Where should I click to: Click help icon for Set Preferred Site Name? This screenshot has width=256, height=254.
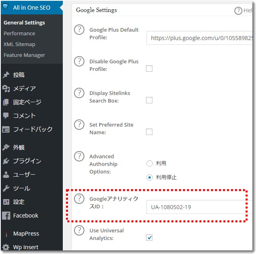coord(79,125)
